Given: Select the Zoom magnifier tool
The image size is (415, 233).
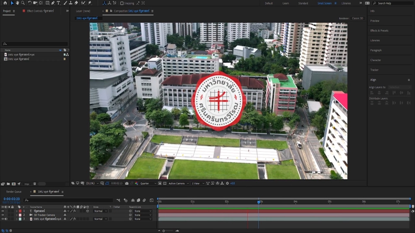Looking at the screenshot, I should 23,3.
